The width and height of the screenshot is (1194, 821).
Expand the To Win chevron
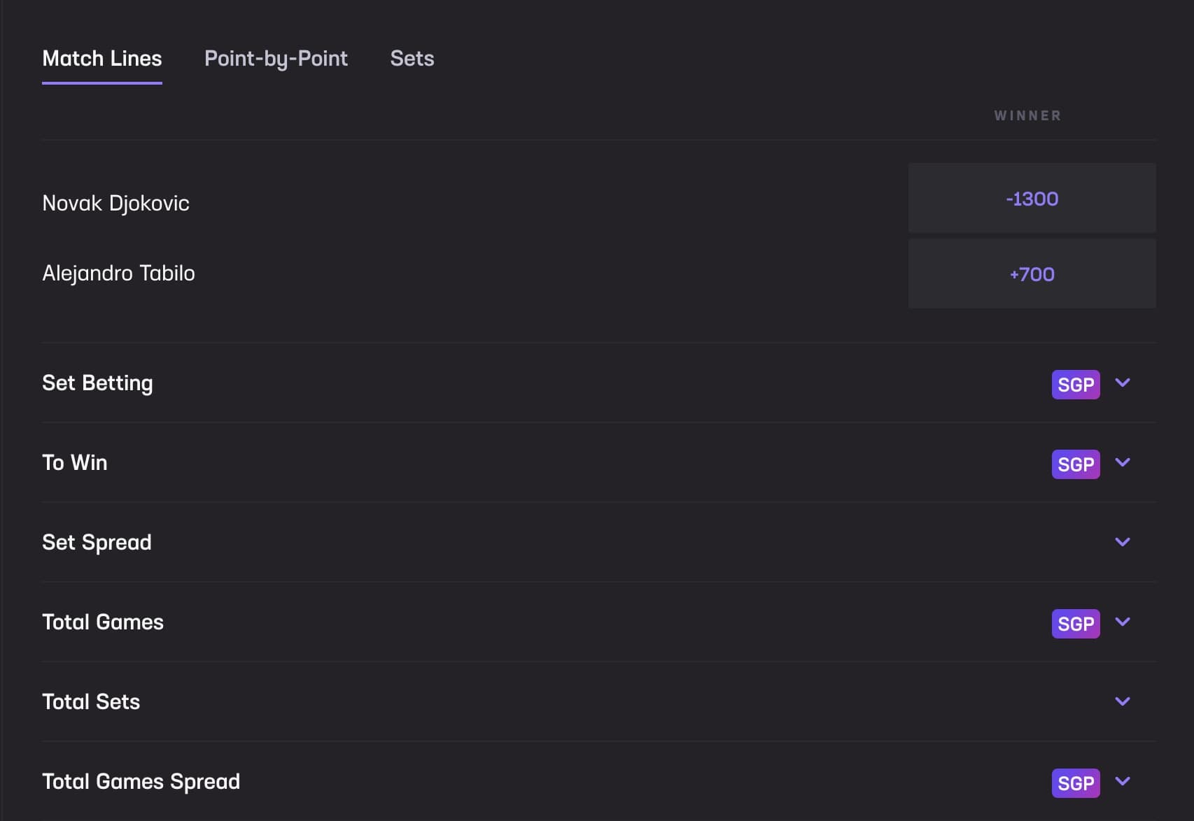[x=1123, y=462]
